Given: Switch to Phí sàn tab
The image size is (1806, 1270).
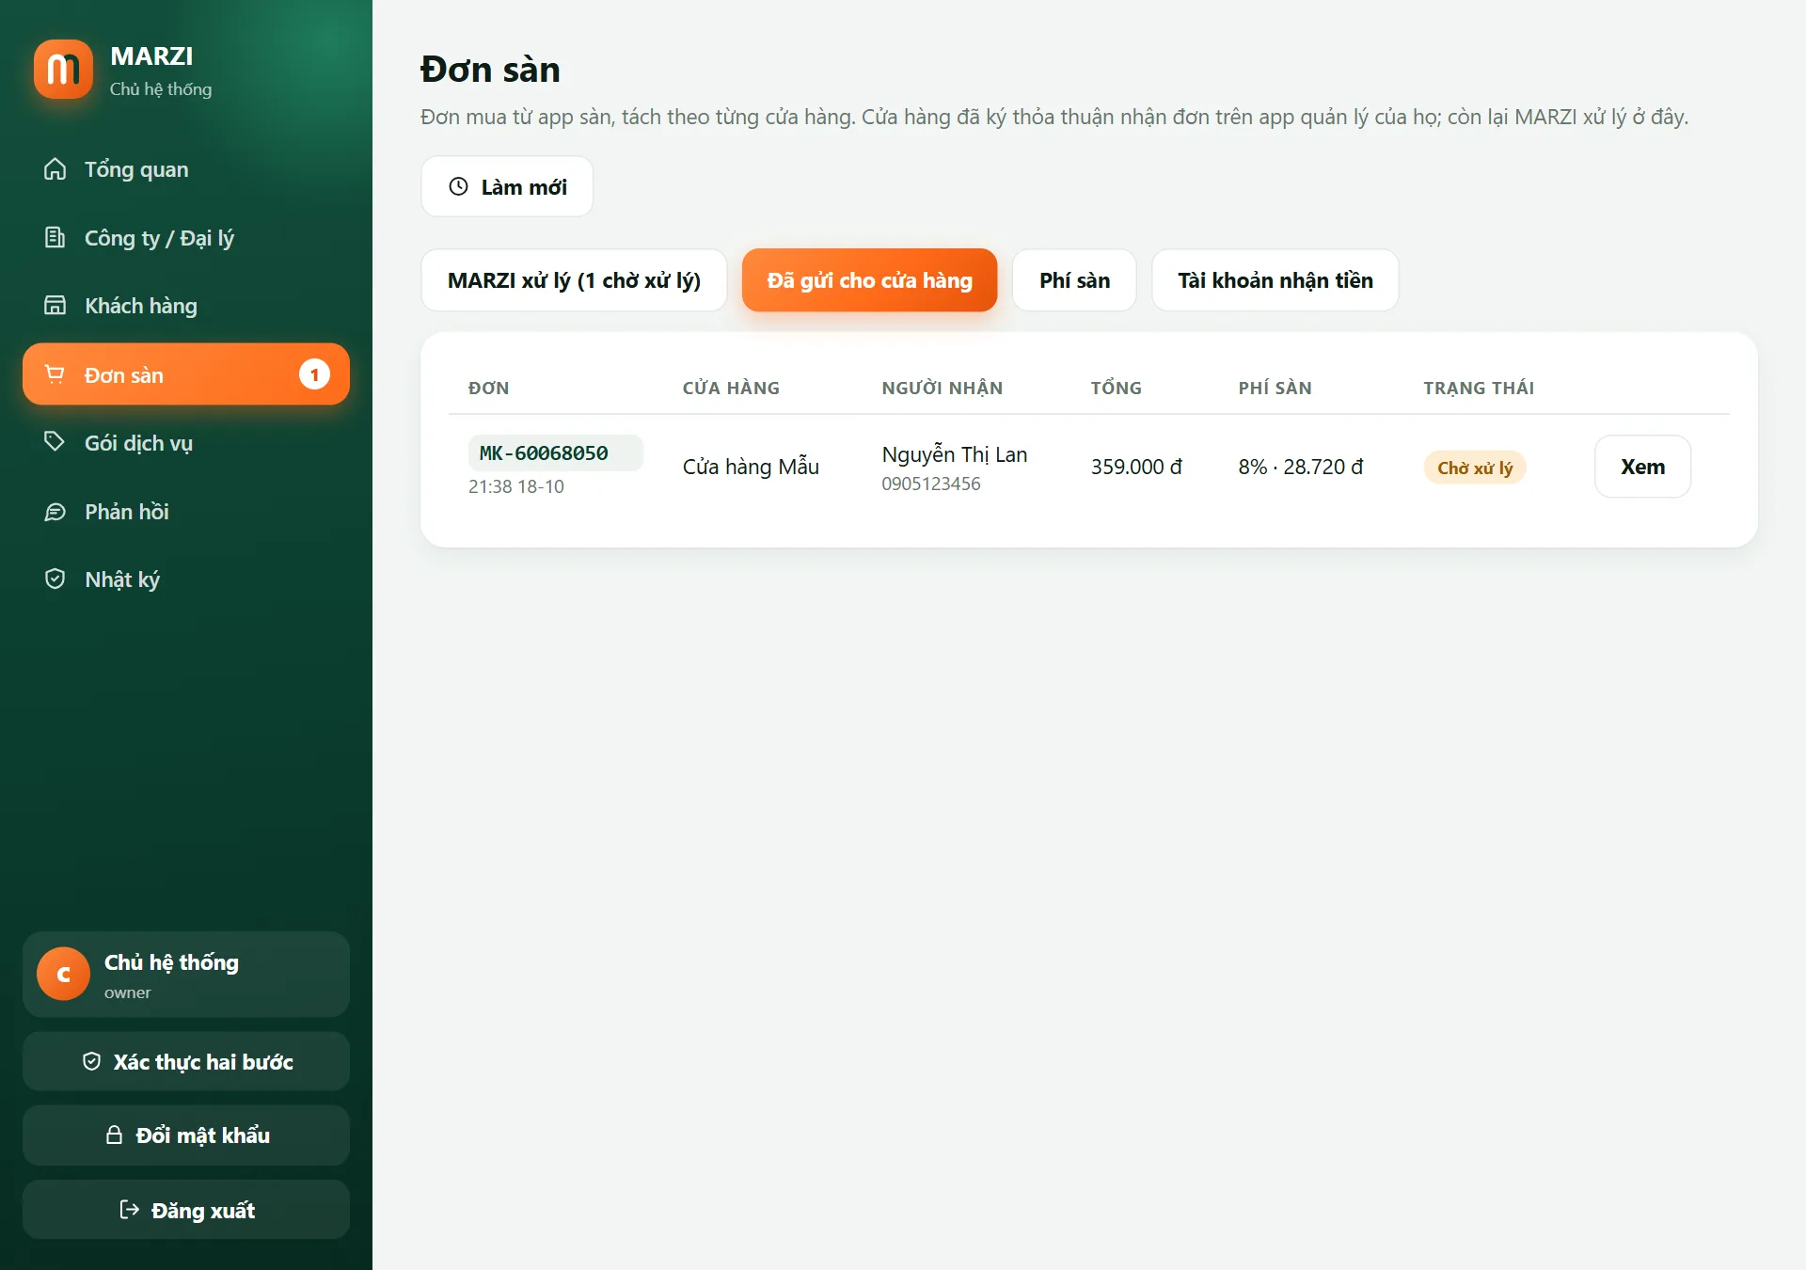Looking at the screenshot, I should click(x=1074, y=280).
